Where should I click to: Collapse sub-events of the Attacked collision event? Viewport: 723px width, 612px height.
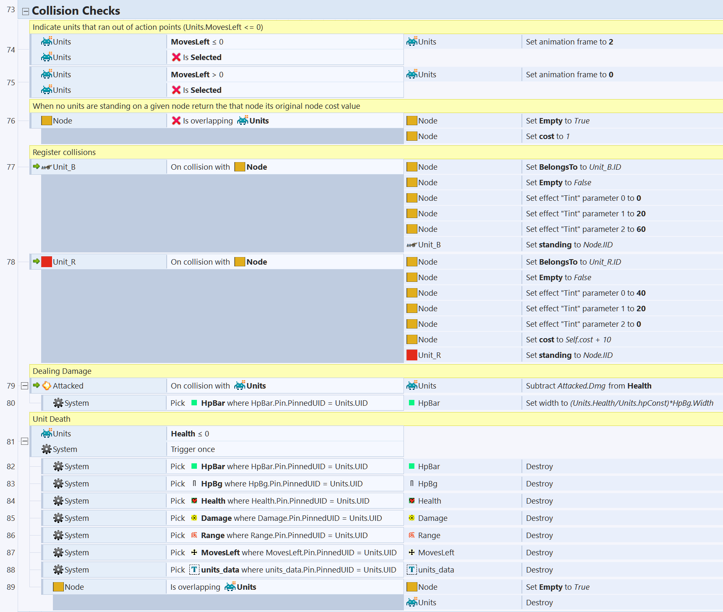[x=25, y=386]
